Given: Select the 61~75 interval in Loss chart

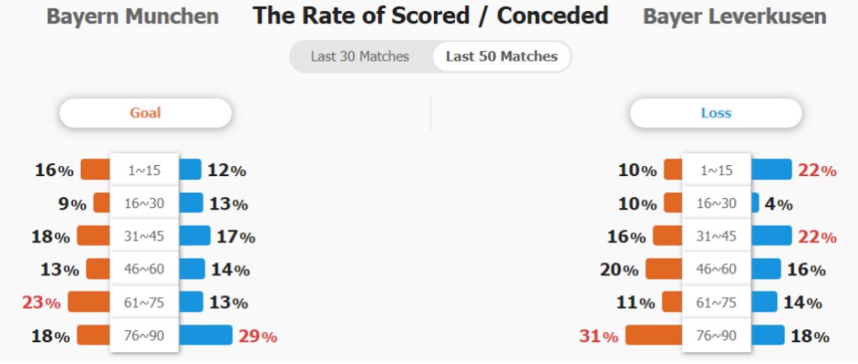Looking at the screenshot, I should (x=716, y=302).
